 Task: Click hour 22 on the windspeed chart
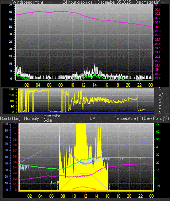(x=139, y=85)
